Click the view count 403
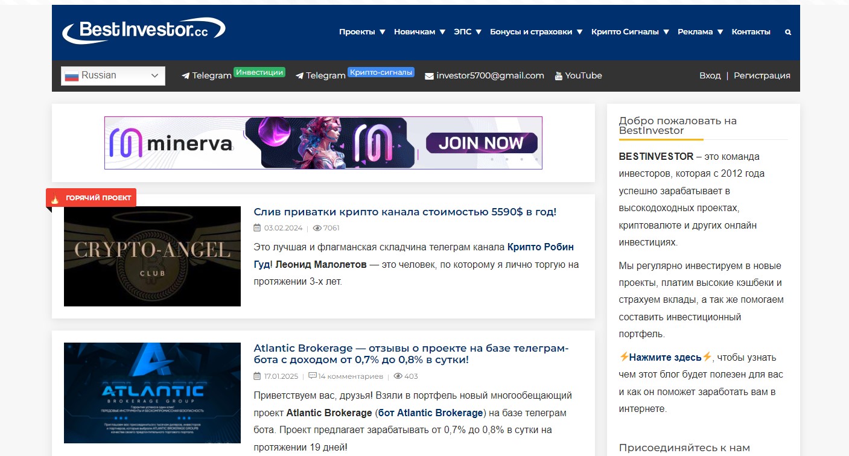The height and width of the screenshot is (456, 849). point(411,376)
